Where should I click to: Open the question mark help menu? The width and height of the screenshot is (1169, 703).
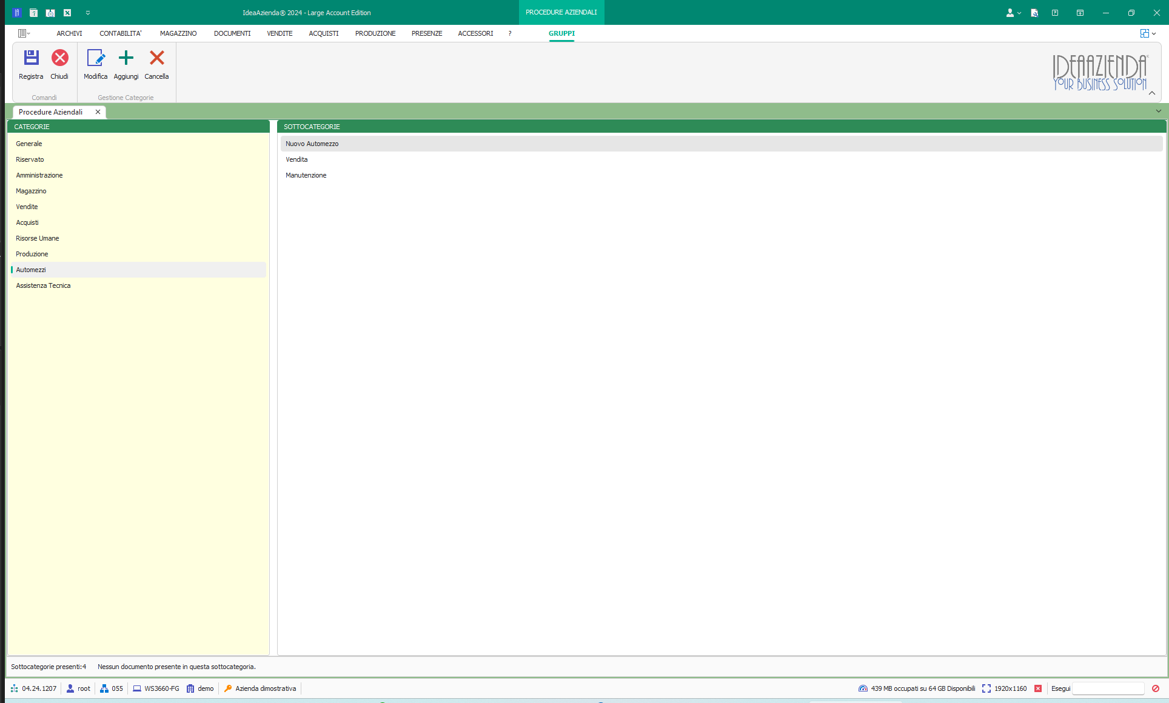tap(510, 33)
